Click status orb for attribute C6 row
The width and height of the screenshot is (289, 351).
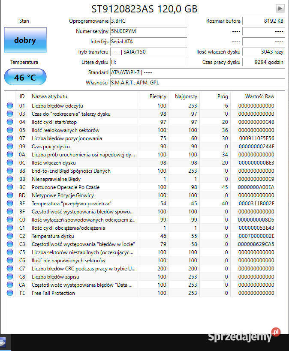(10, 260)
